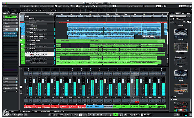Open the VSTi tab in right zone
Image resolution: width=194 pixels, height=118 pixels.
172,13
